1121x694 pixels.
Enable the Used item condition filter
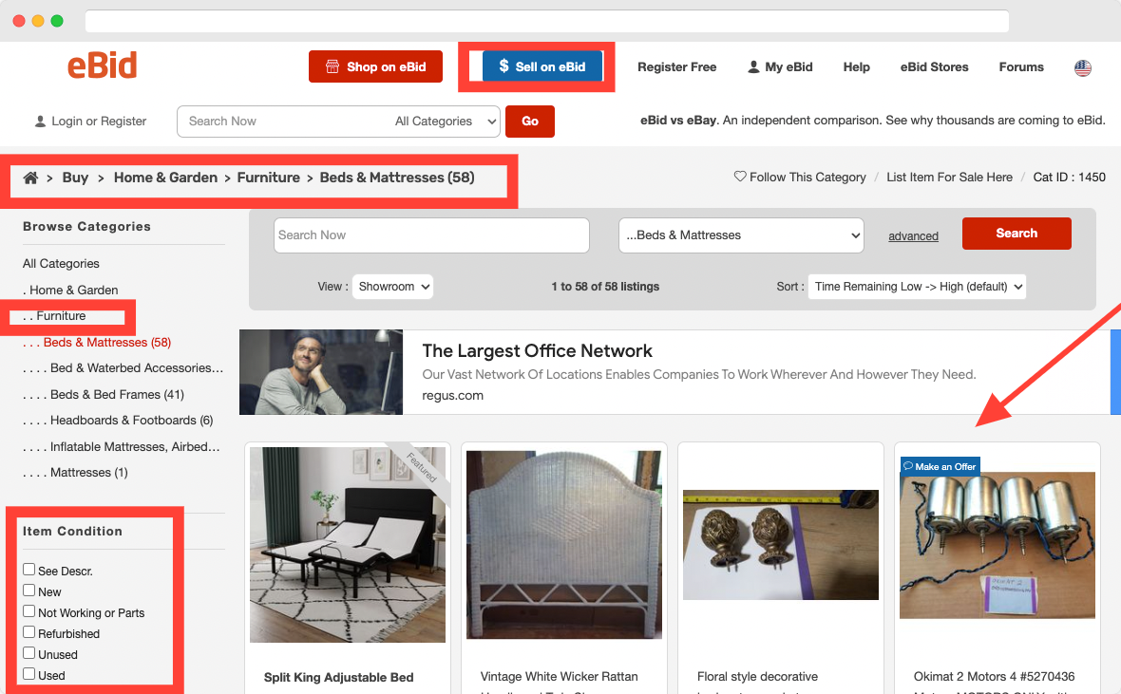coord(29,675)
